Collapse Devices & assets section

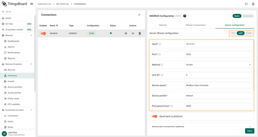31,64
